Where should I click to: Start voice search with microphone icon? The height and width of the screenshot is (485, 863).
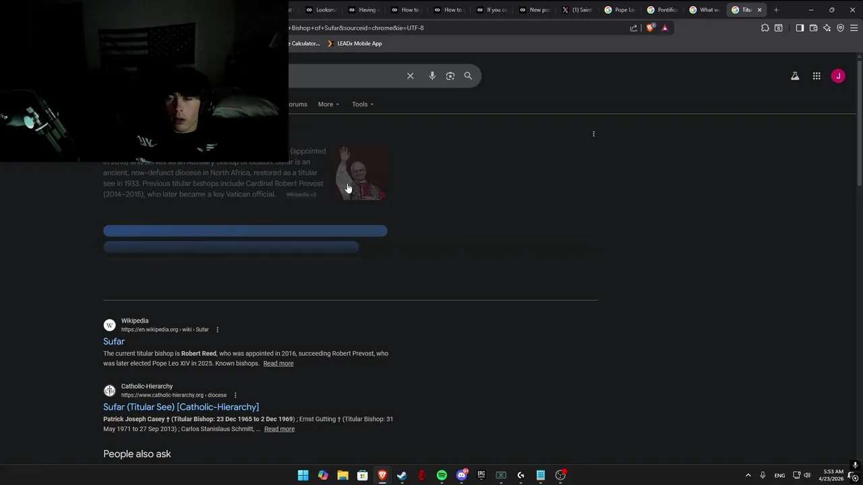(432, 76)
